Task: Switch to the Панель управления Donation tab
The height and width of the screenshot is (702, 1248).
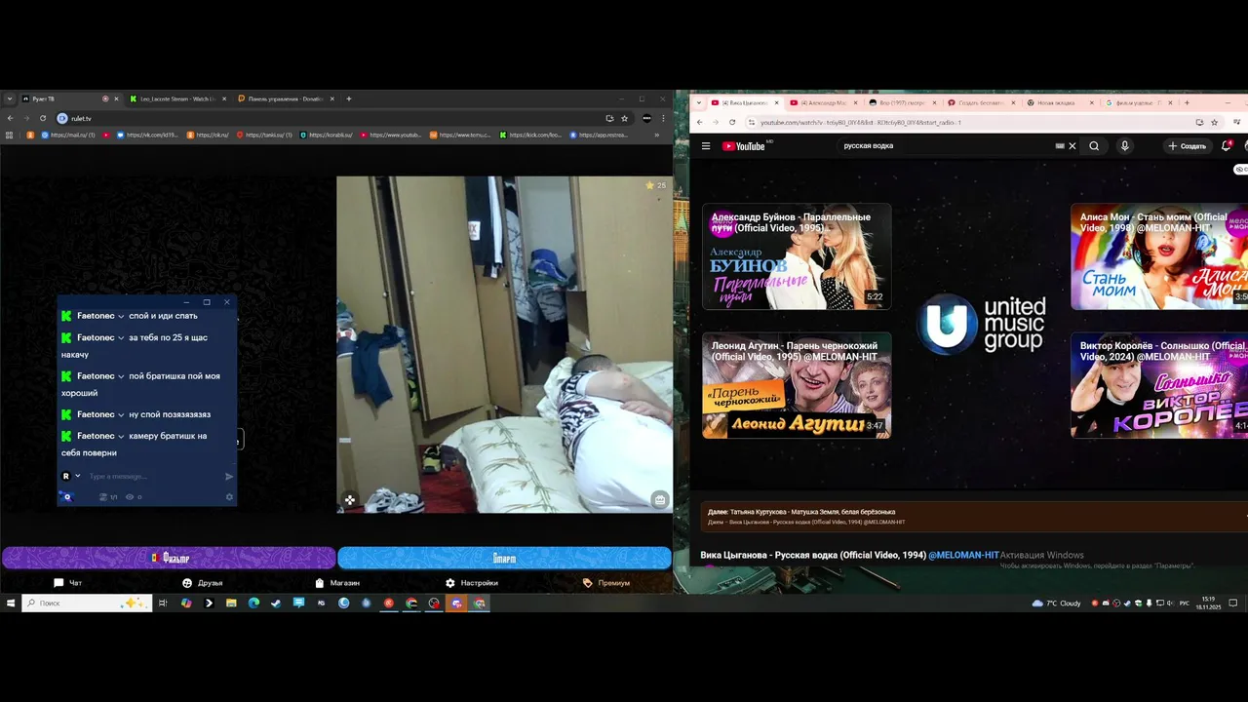Action: [x=284, y=98]
